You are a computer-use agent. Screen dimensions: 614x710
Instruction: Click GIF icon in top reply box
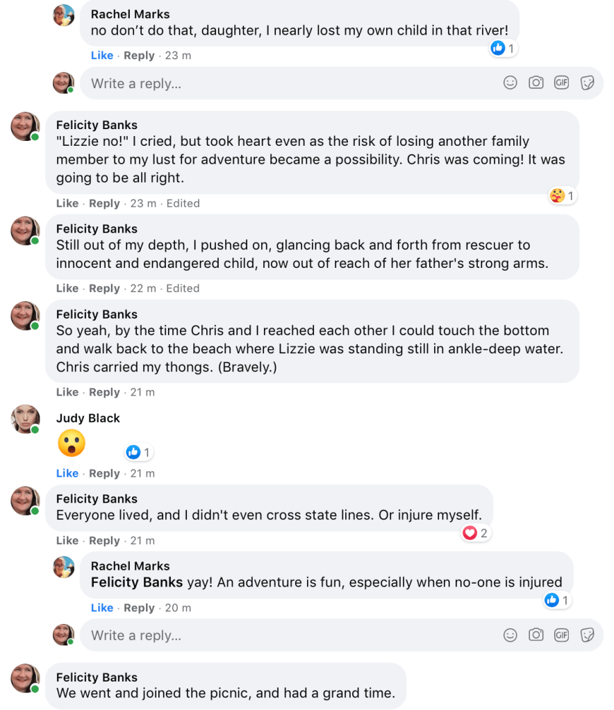click(x=561, y=83)
